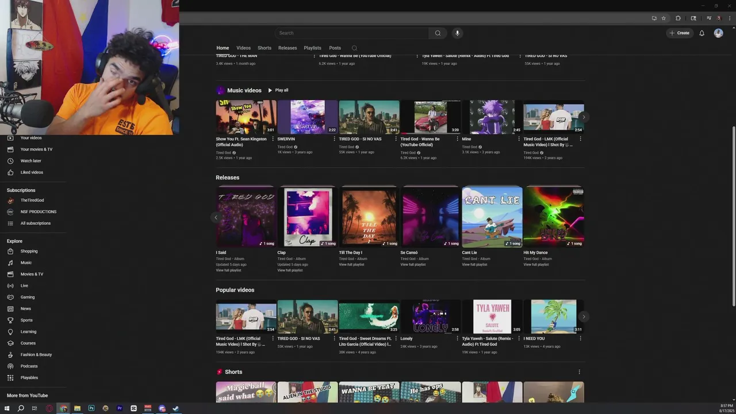
Task: Click View full playlist under Cant Lie
Action: (x=474, y=264)
